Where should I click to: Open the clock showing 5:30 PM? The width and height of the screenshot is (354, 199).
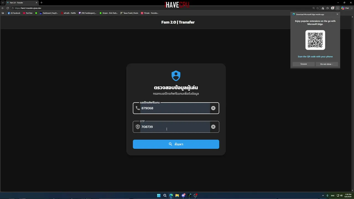pyautogui.click(x=348, y=195)
